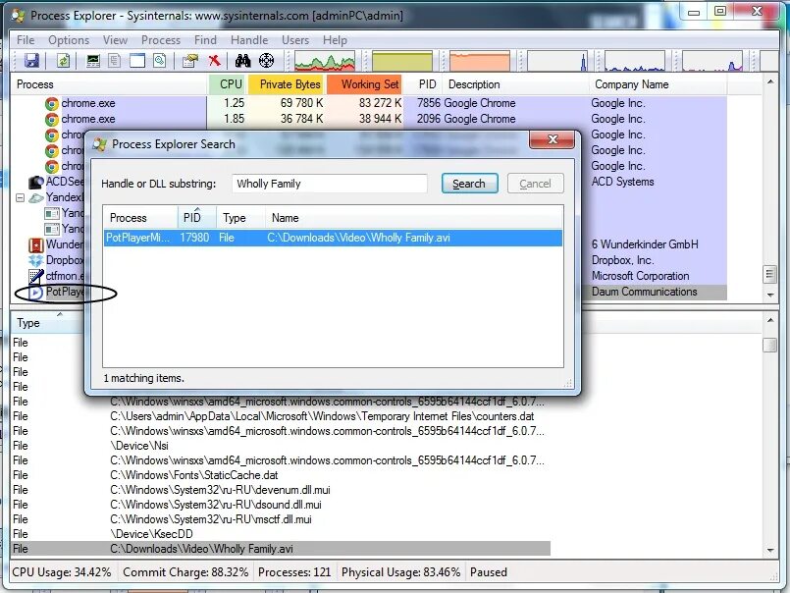Click the I/O activity graph with a blue spike
This screenshot has height=593, width=790.
(557, 61)
